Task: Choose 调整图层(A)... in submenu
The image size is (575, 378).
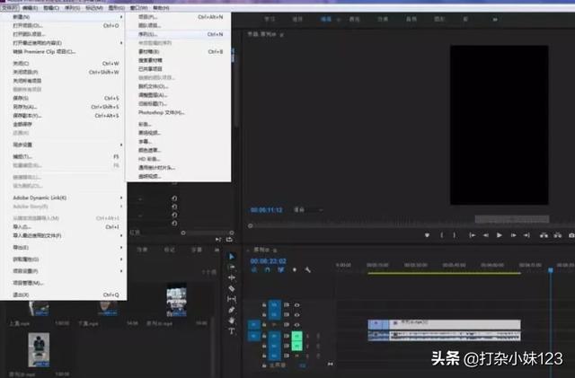Action: (179, 95)
